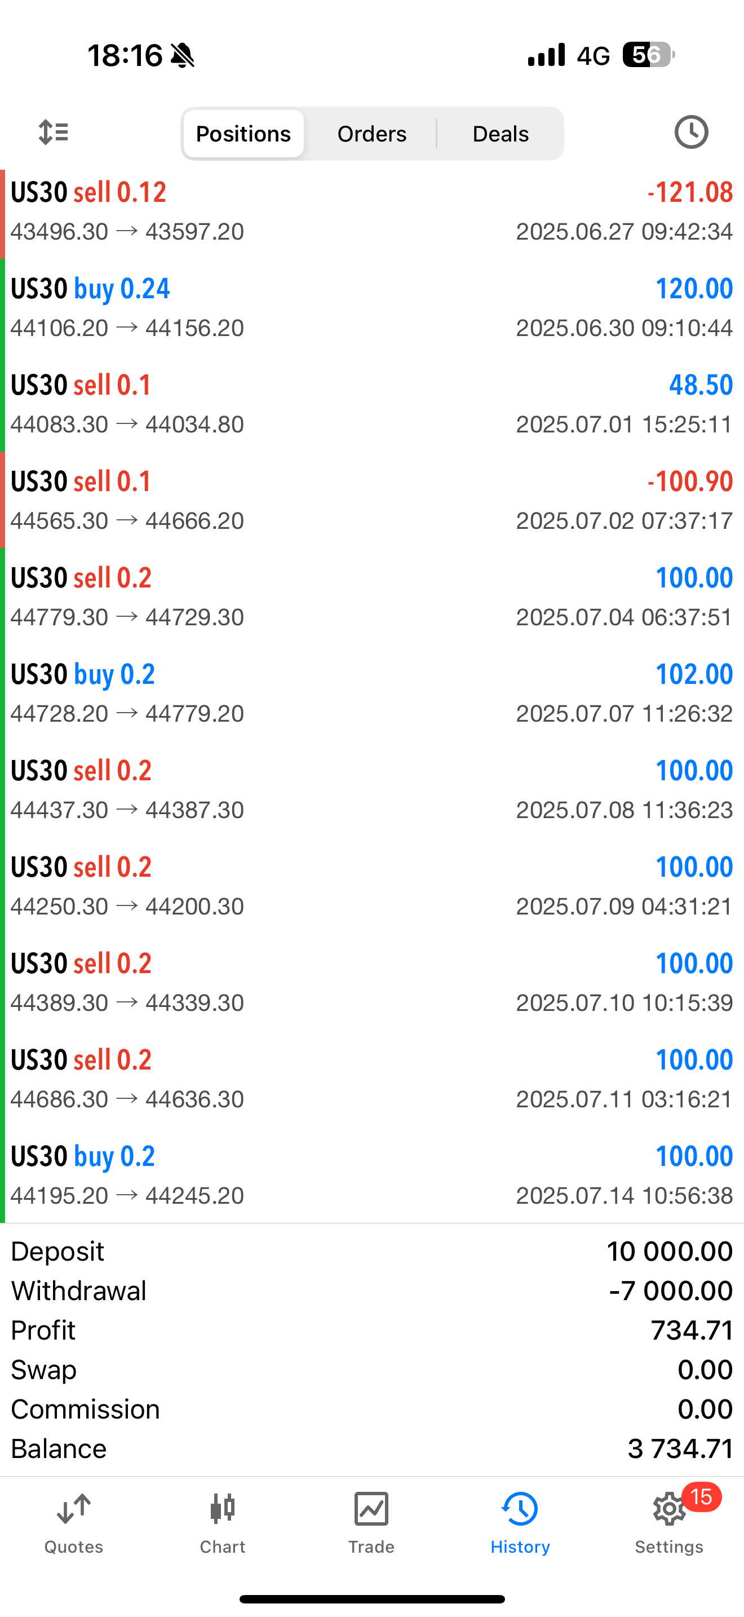The image size is (744, 1617).
Task: Tap the sort order icon
Action: 54,132
